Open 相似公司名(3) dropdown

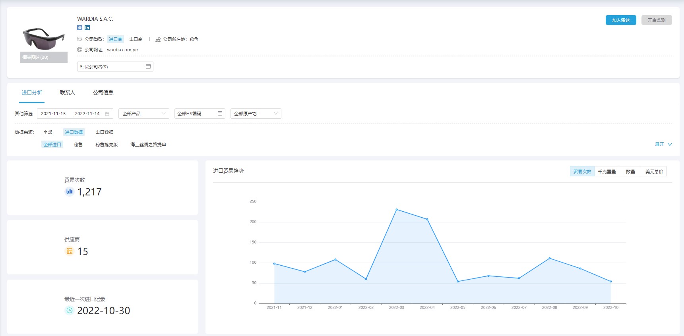(x=115, y=66)
